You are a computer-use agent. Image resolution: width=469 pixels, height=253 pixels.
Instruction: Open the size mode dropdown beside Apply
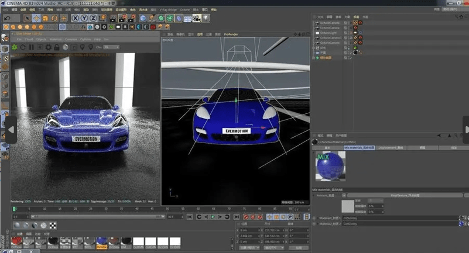tap(273, 248)
